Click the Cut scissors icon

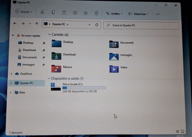42,12
